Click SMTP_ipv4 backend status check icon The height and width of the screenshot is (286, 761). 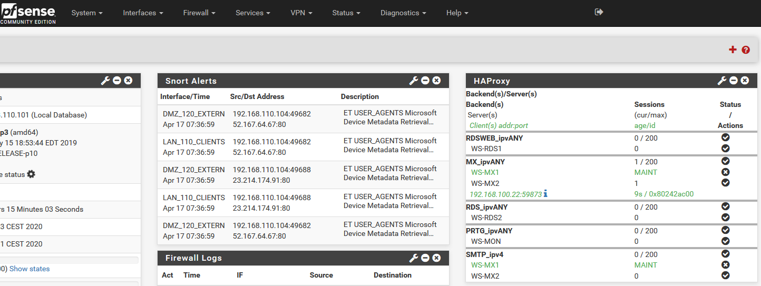(x=725, y=254)
